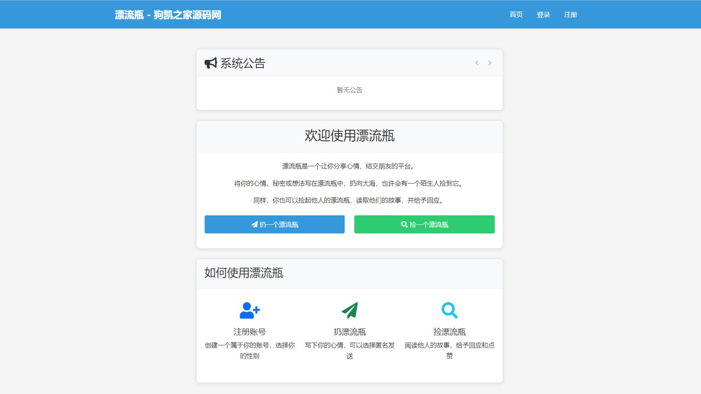This screenshot has width=701, height=394.
Task: Open the 首页 nav item
Action: click(x=516, y=15)
